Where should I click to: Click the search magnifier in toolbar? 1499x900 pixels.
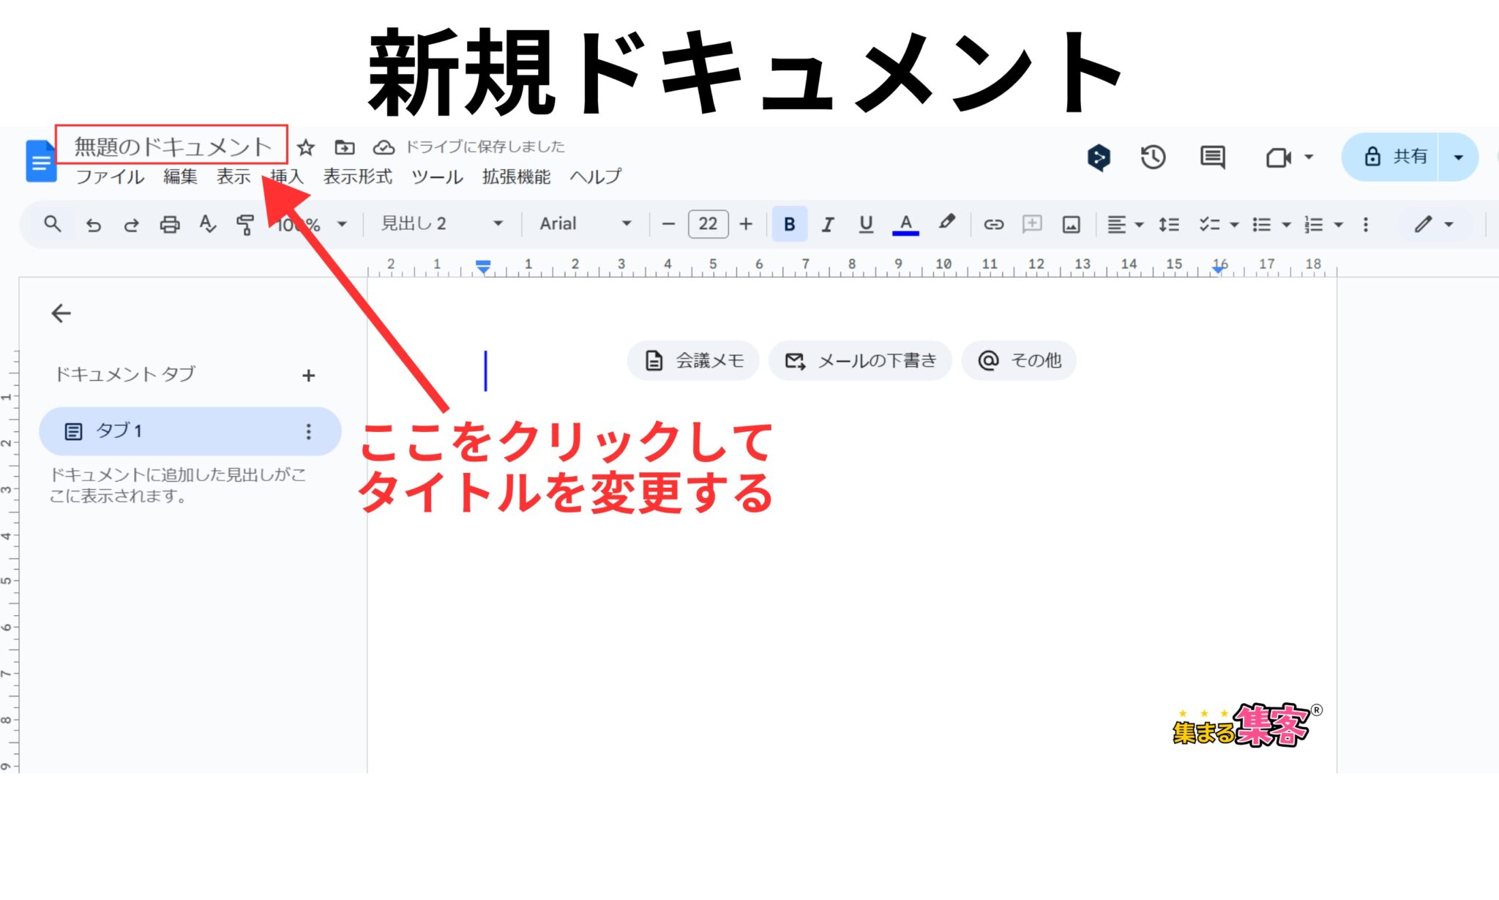point(52,224)
